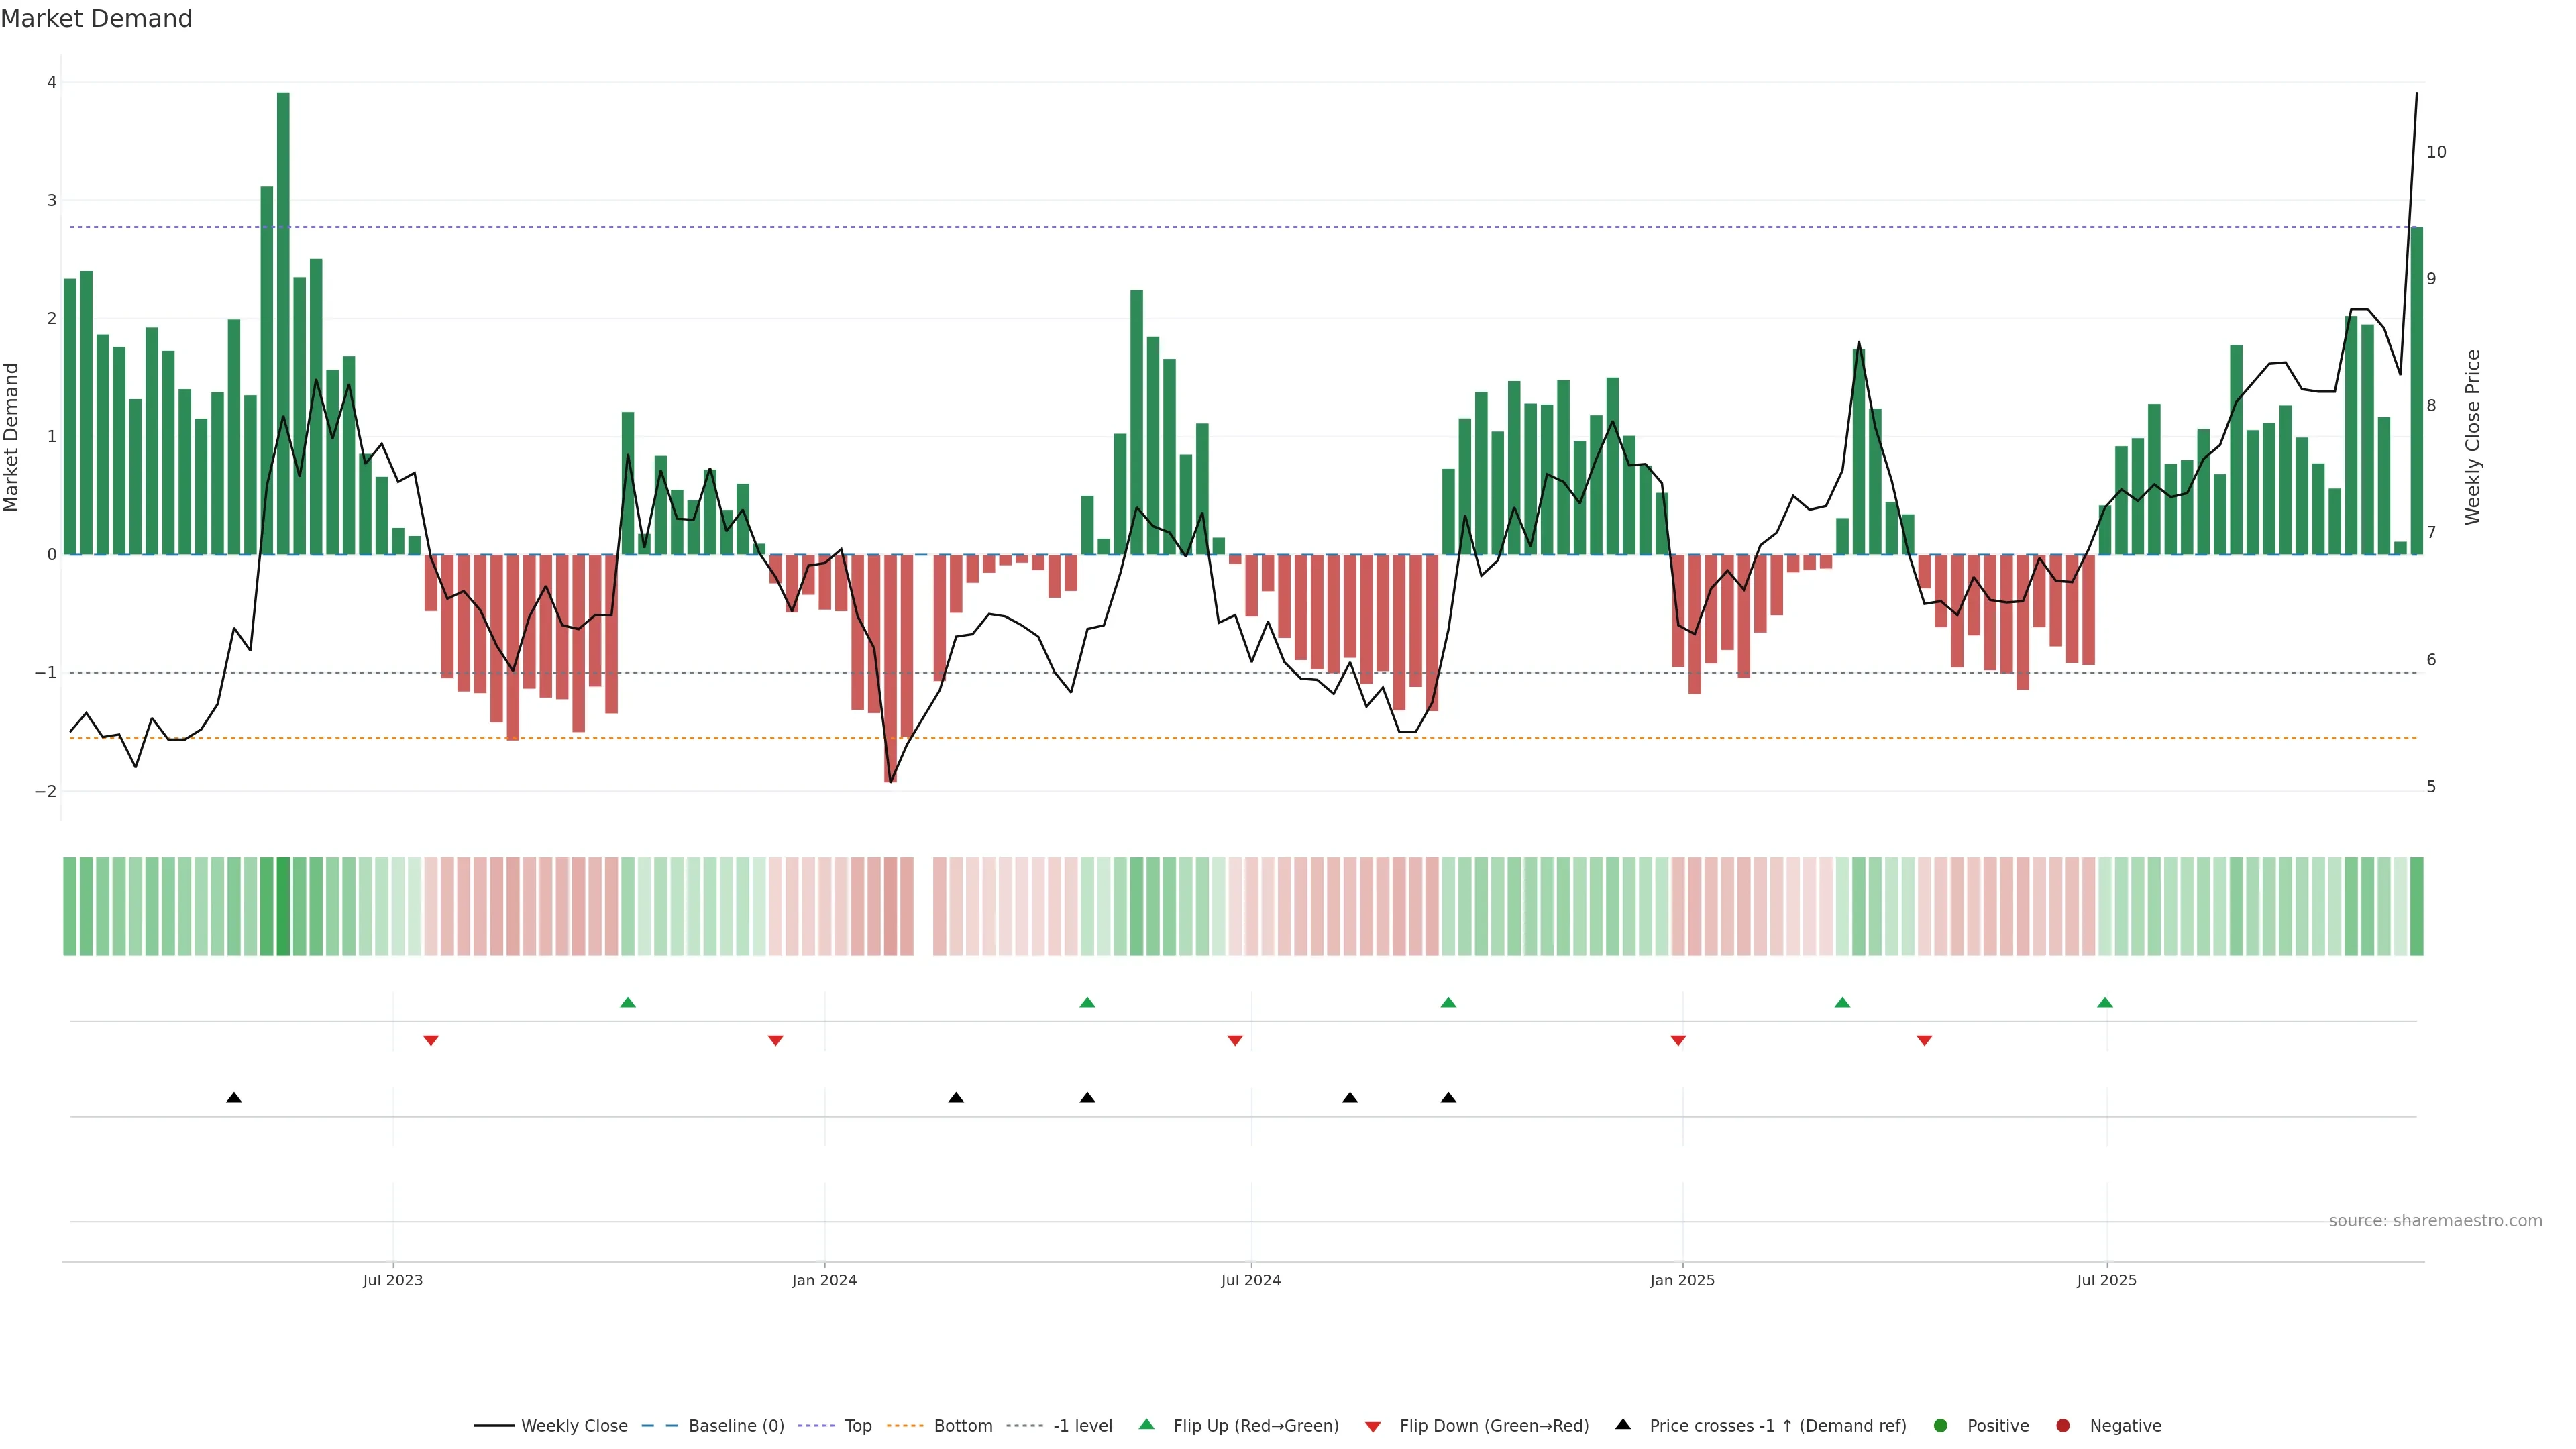Click the Jan 2024 x-axis label
Image resolution: width=2576 pixels, height=1449 pixels.
pos(824,1281)
